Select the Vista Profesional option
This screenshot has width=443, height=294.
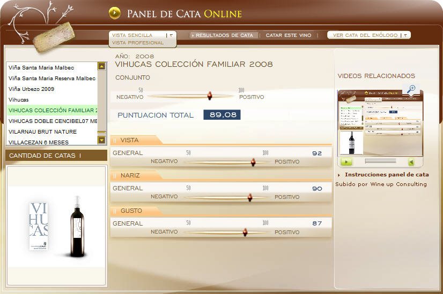[x=138, y=43]
